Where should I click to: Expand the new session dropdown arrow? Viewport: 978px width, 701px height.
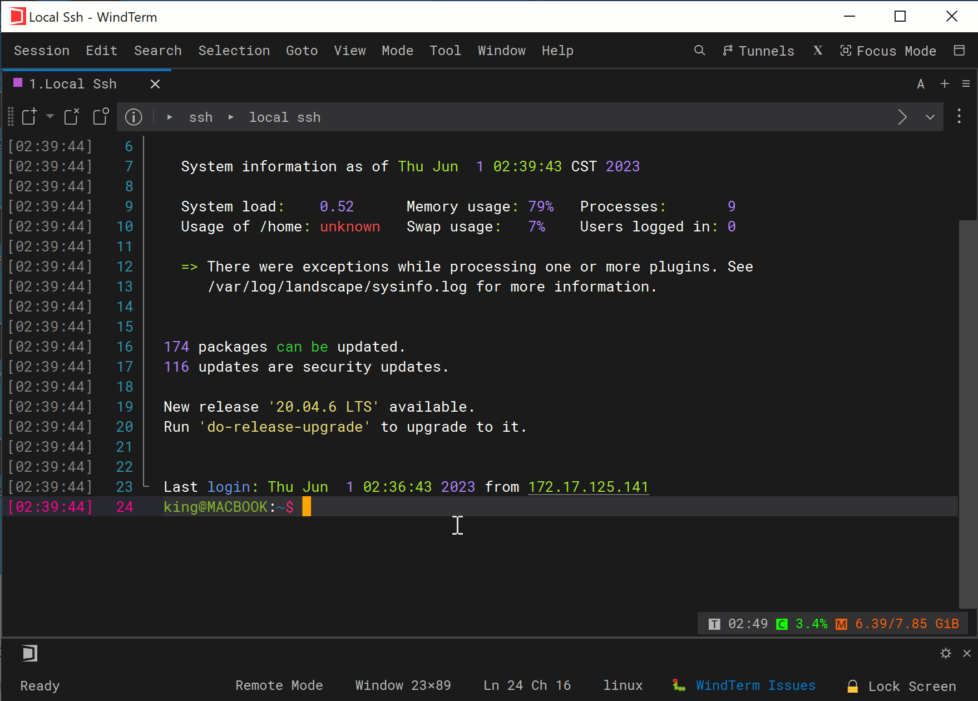(x=50, y=117)
